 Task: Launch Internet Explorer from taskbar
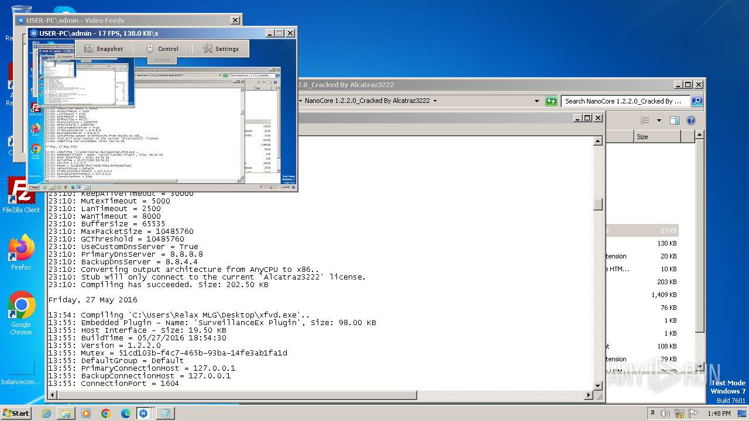coord(46,413)
